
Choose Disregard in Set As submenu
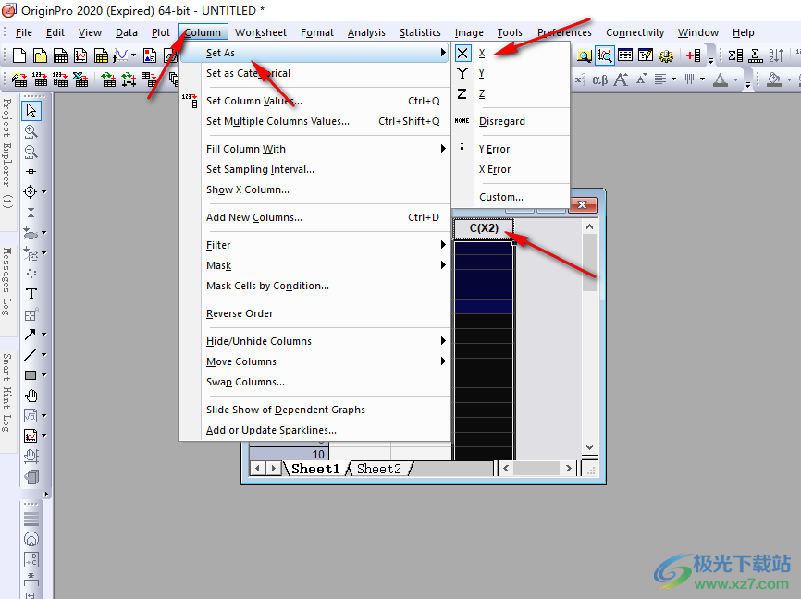coord(511,121)
